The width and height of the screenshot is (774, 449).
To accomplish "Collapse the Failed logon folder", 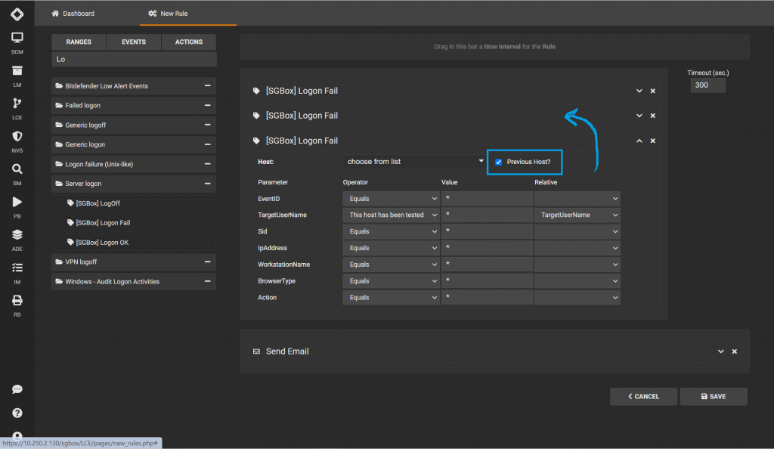I will point(207,105).
